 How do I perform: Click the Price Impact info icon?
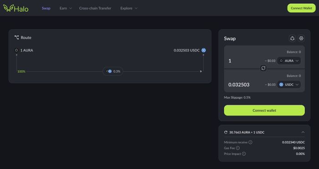pos(244,154)
